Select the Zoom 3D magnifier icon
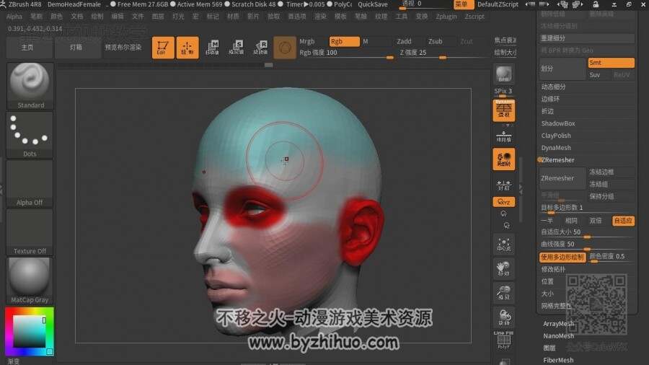This screenshot has height=365, width=649. pyautogui.click(x=504, y=293)
